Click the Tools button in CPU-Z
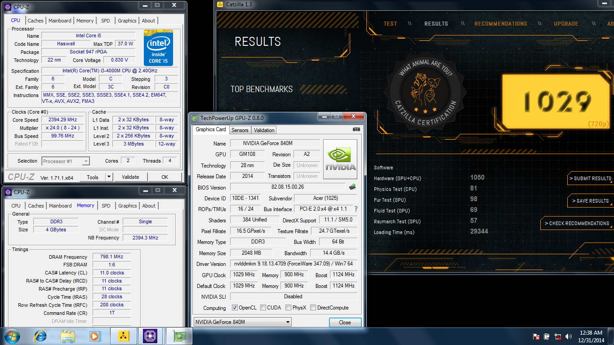 [93, 177]
